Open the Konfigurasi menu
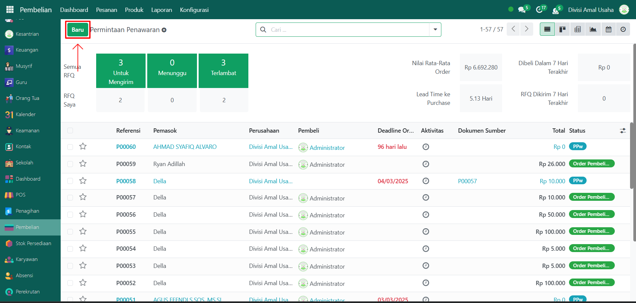The width and height of the screenshot is (636, 303). (194, 10)
